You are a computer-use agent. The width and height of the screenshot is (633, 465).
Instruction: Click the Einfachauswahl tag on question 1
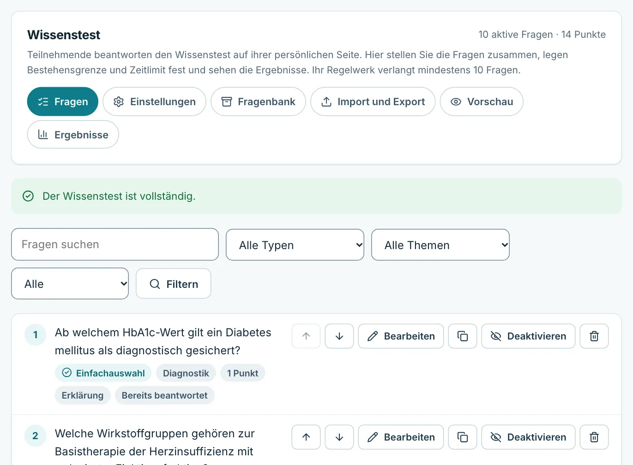click(x=103, y=373)
